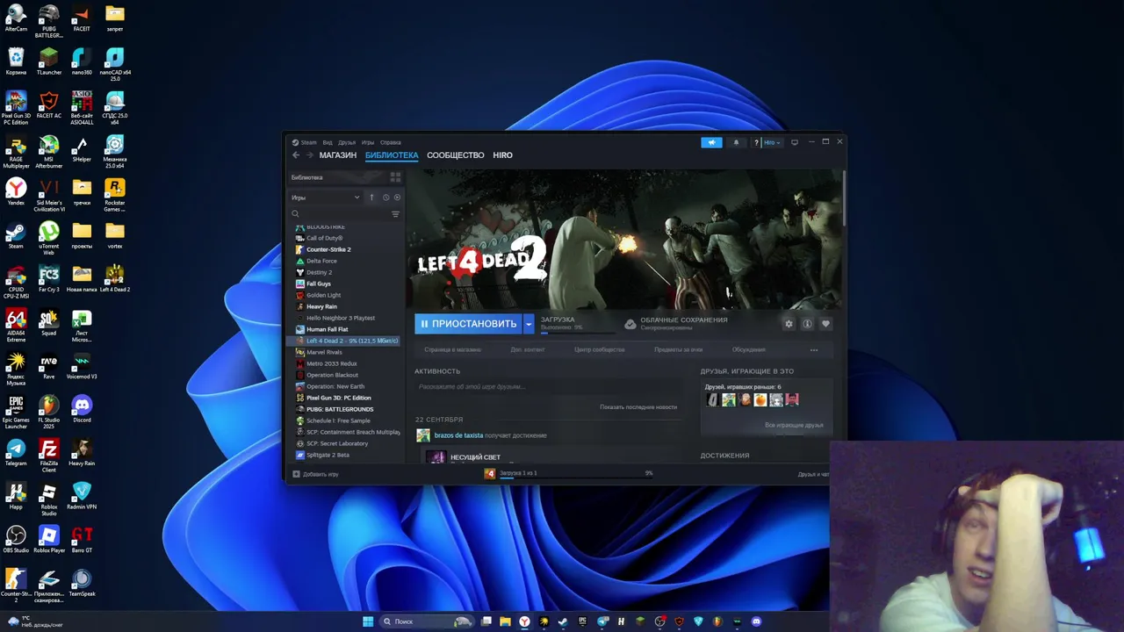Click the Steam forward navigation arrow

309,155
